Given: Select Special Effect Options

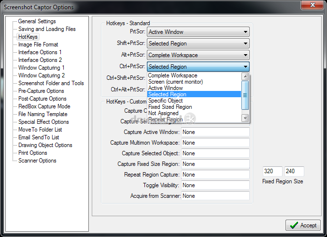Looking at the screenshot, I should [43, 122].
